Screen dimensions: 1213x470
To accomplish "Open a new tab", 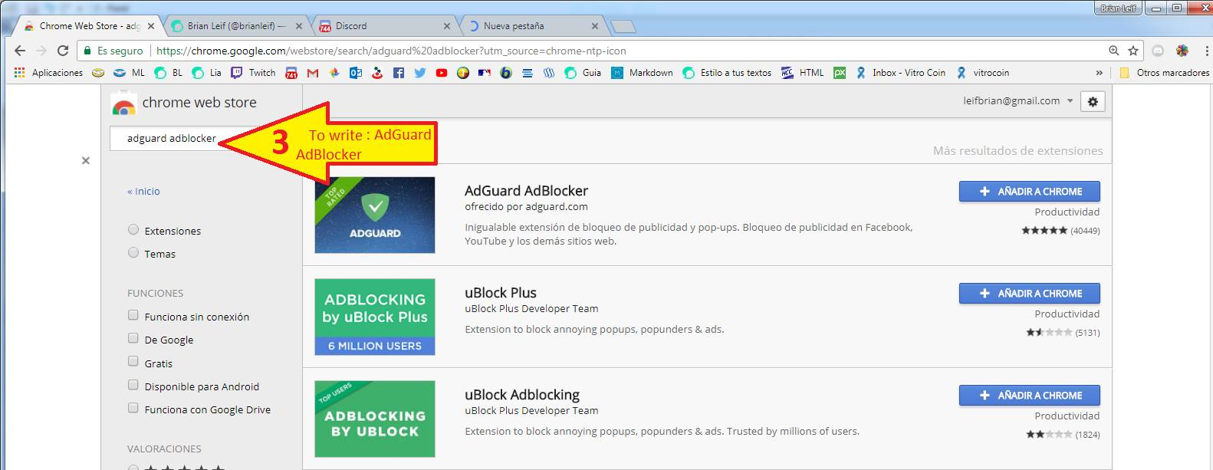I will coord(625,27).
